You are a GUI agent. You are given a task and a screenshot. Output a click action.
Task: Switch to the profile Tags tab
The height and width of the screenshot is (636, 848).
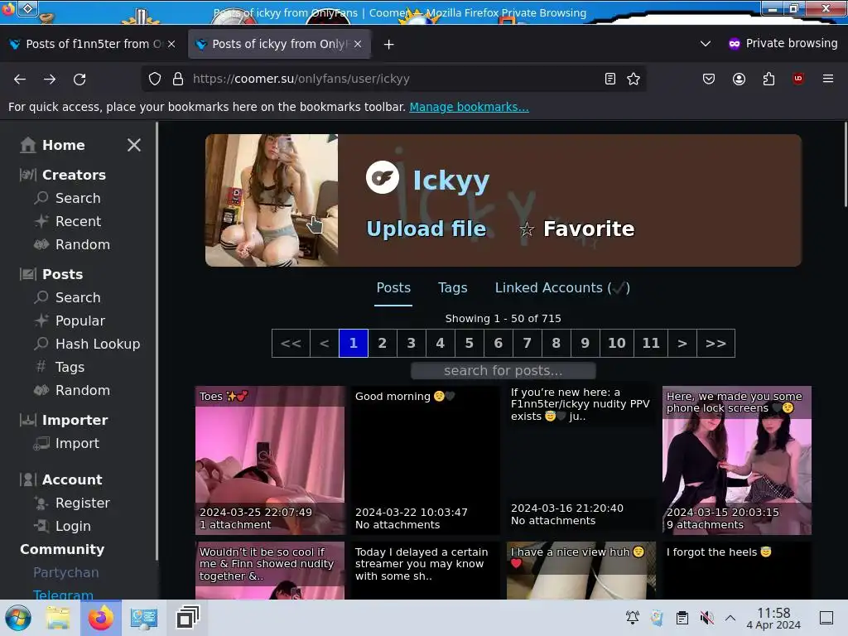point(453,287)
